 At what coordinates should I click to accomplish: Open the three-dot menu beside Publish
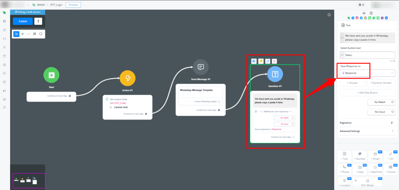point(38,21)
